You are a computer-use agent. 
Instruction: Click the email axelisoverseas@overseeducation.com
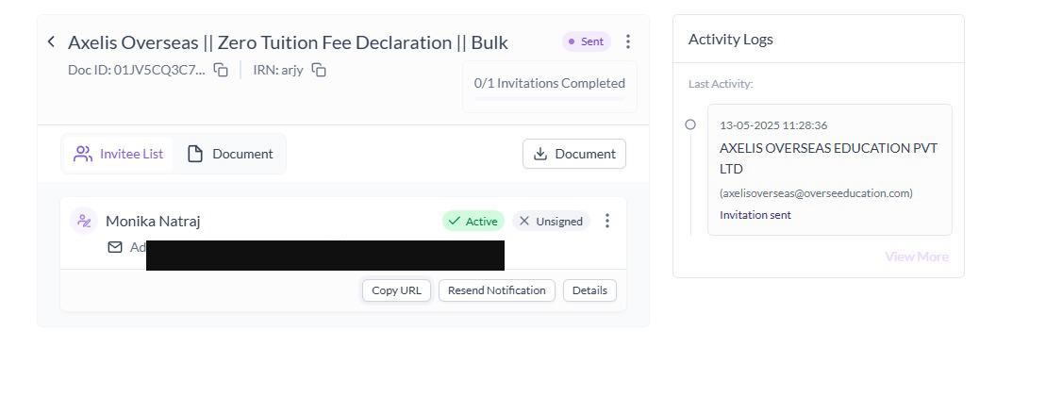(816, 193)
